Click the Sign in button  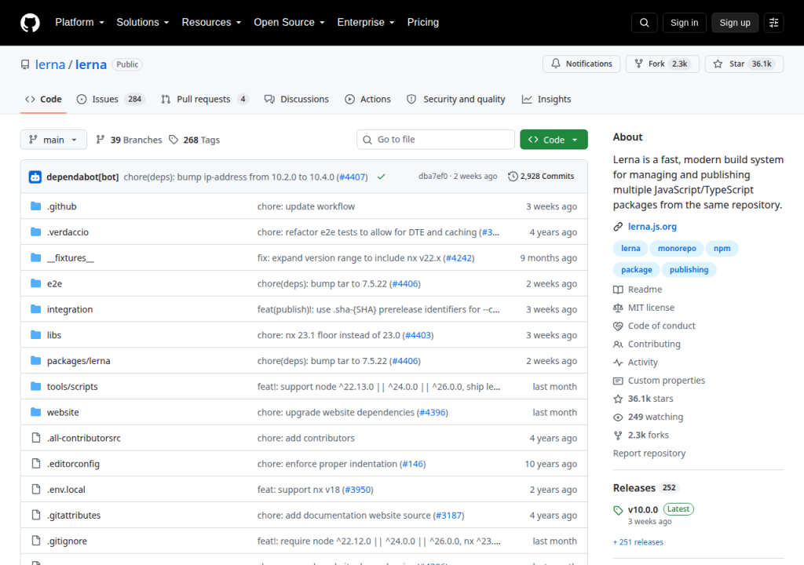(x=684, y=23)
